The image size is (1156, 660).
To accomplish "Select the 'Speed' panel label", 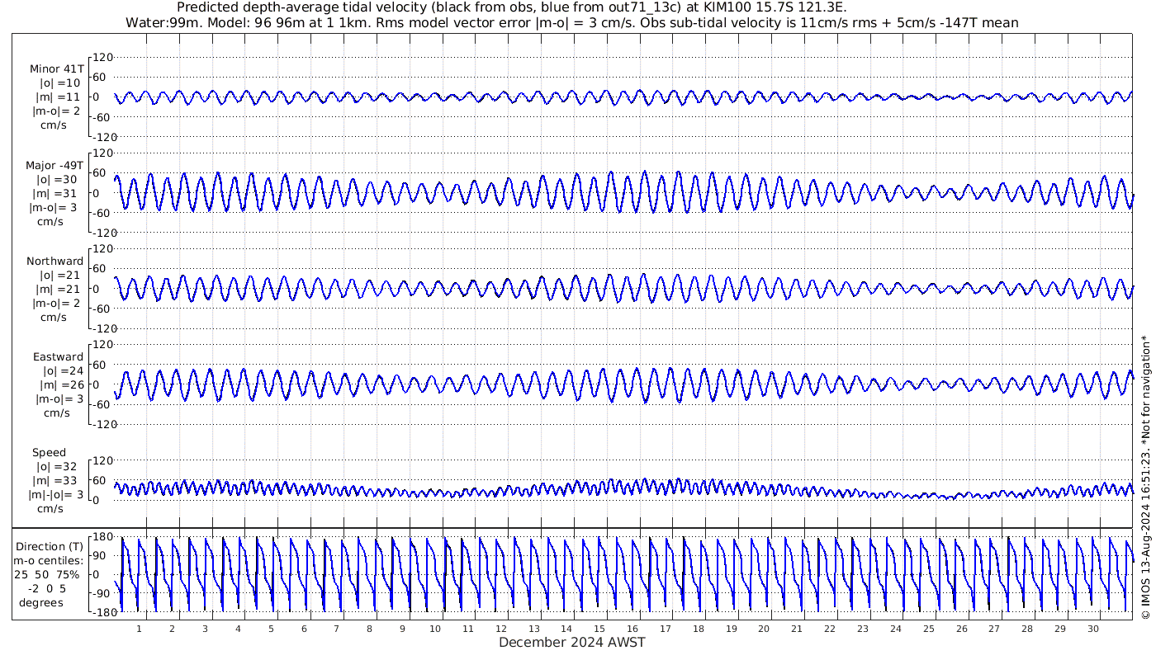I will click(50, 453).
